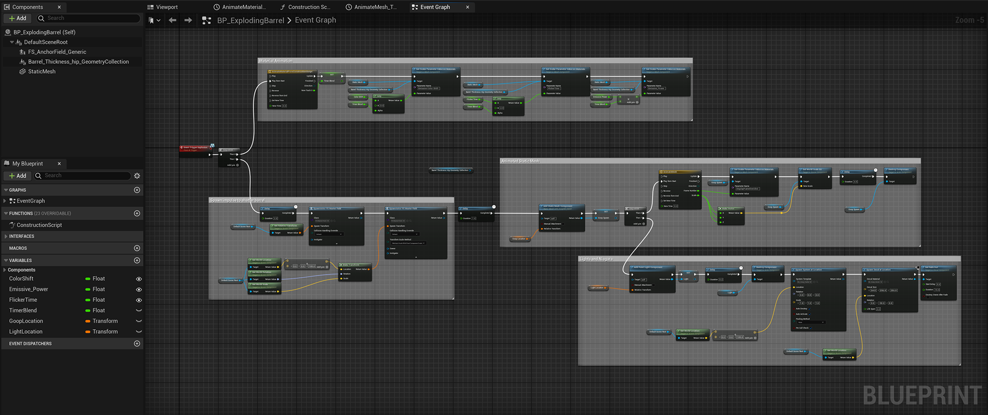Select the Emissive_Power variable name
Image resolution: width=988 pixels, height=415 pixels.
point(28,290)
